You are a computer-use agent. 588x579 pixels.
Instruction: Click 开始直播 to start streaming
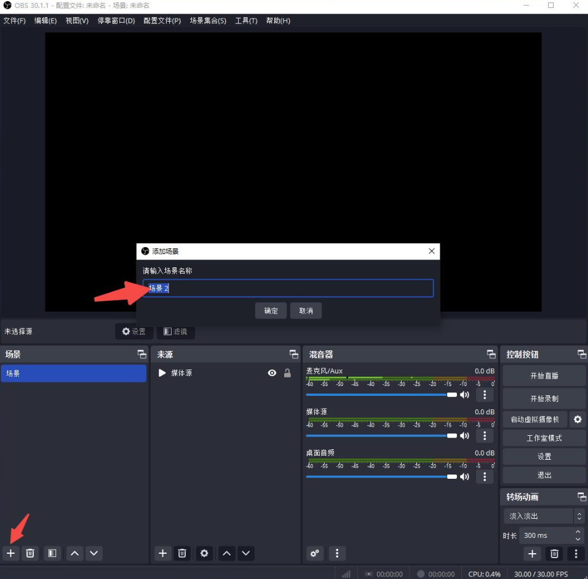(x=544, y=376)
